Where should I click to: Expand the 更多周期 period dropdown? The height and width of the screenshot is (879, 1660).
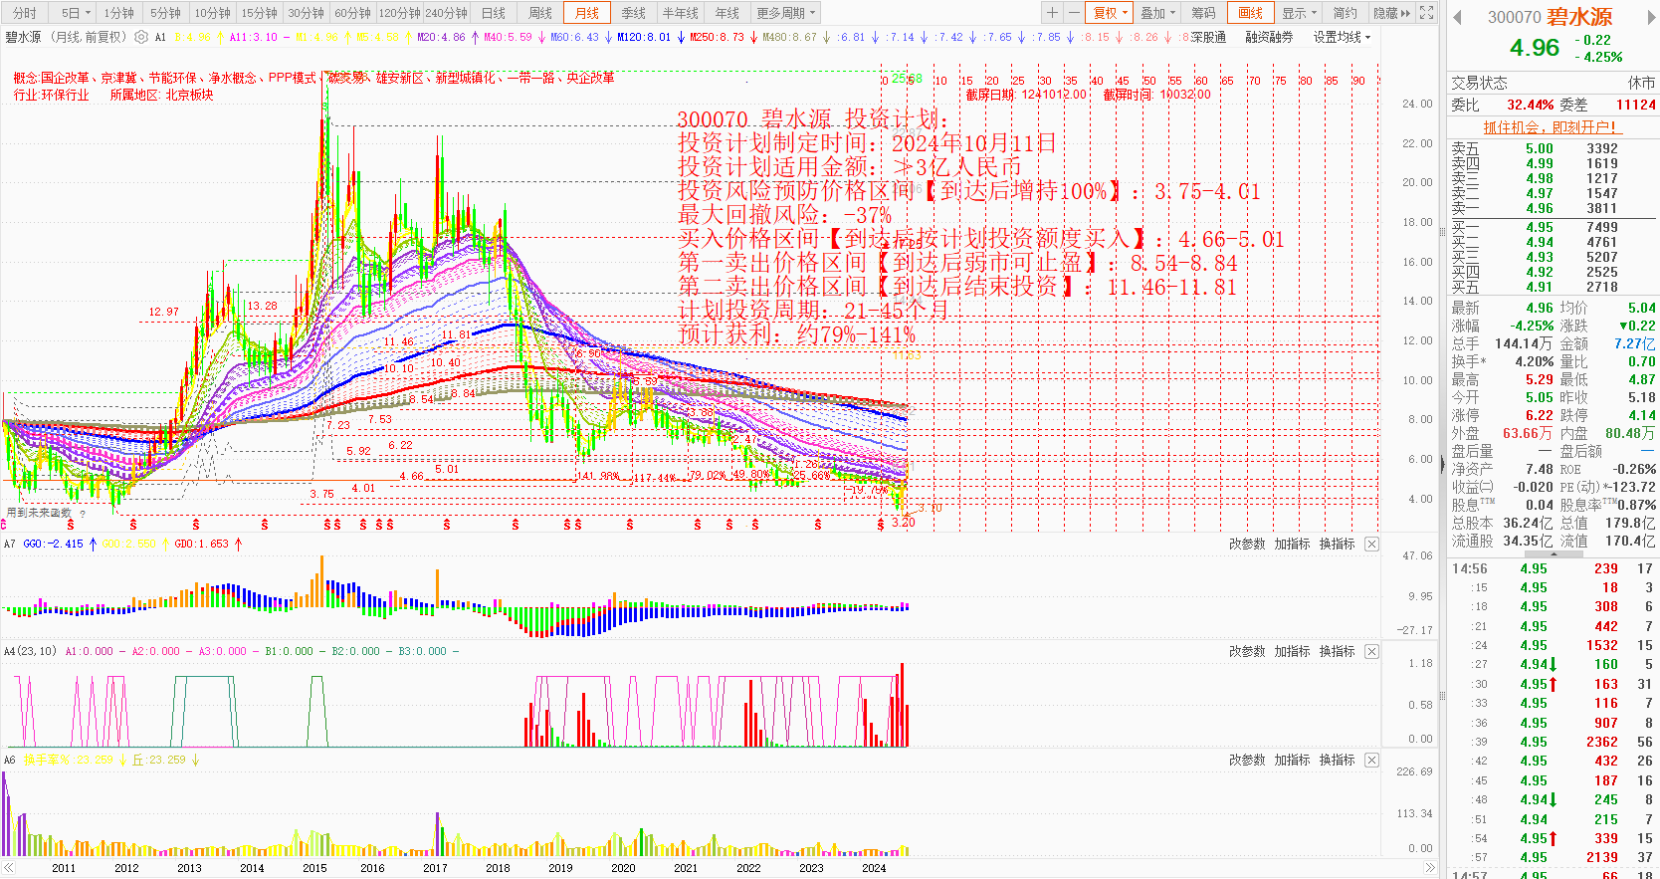785,13
